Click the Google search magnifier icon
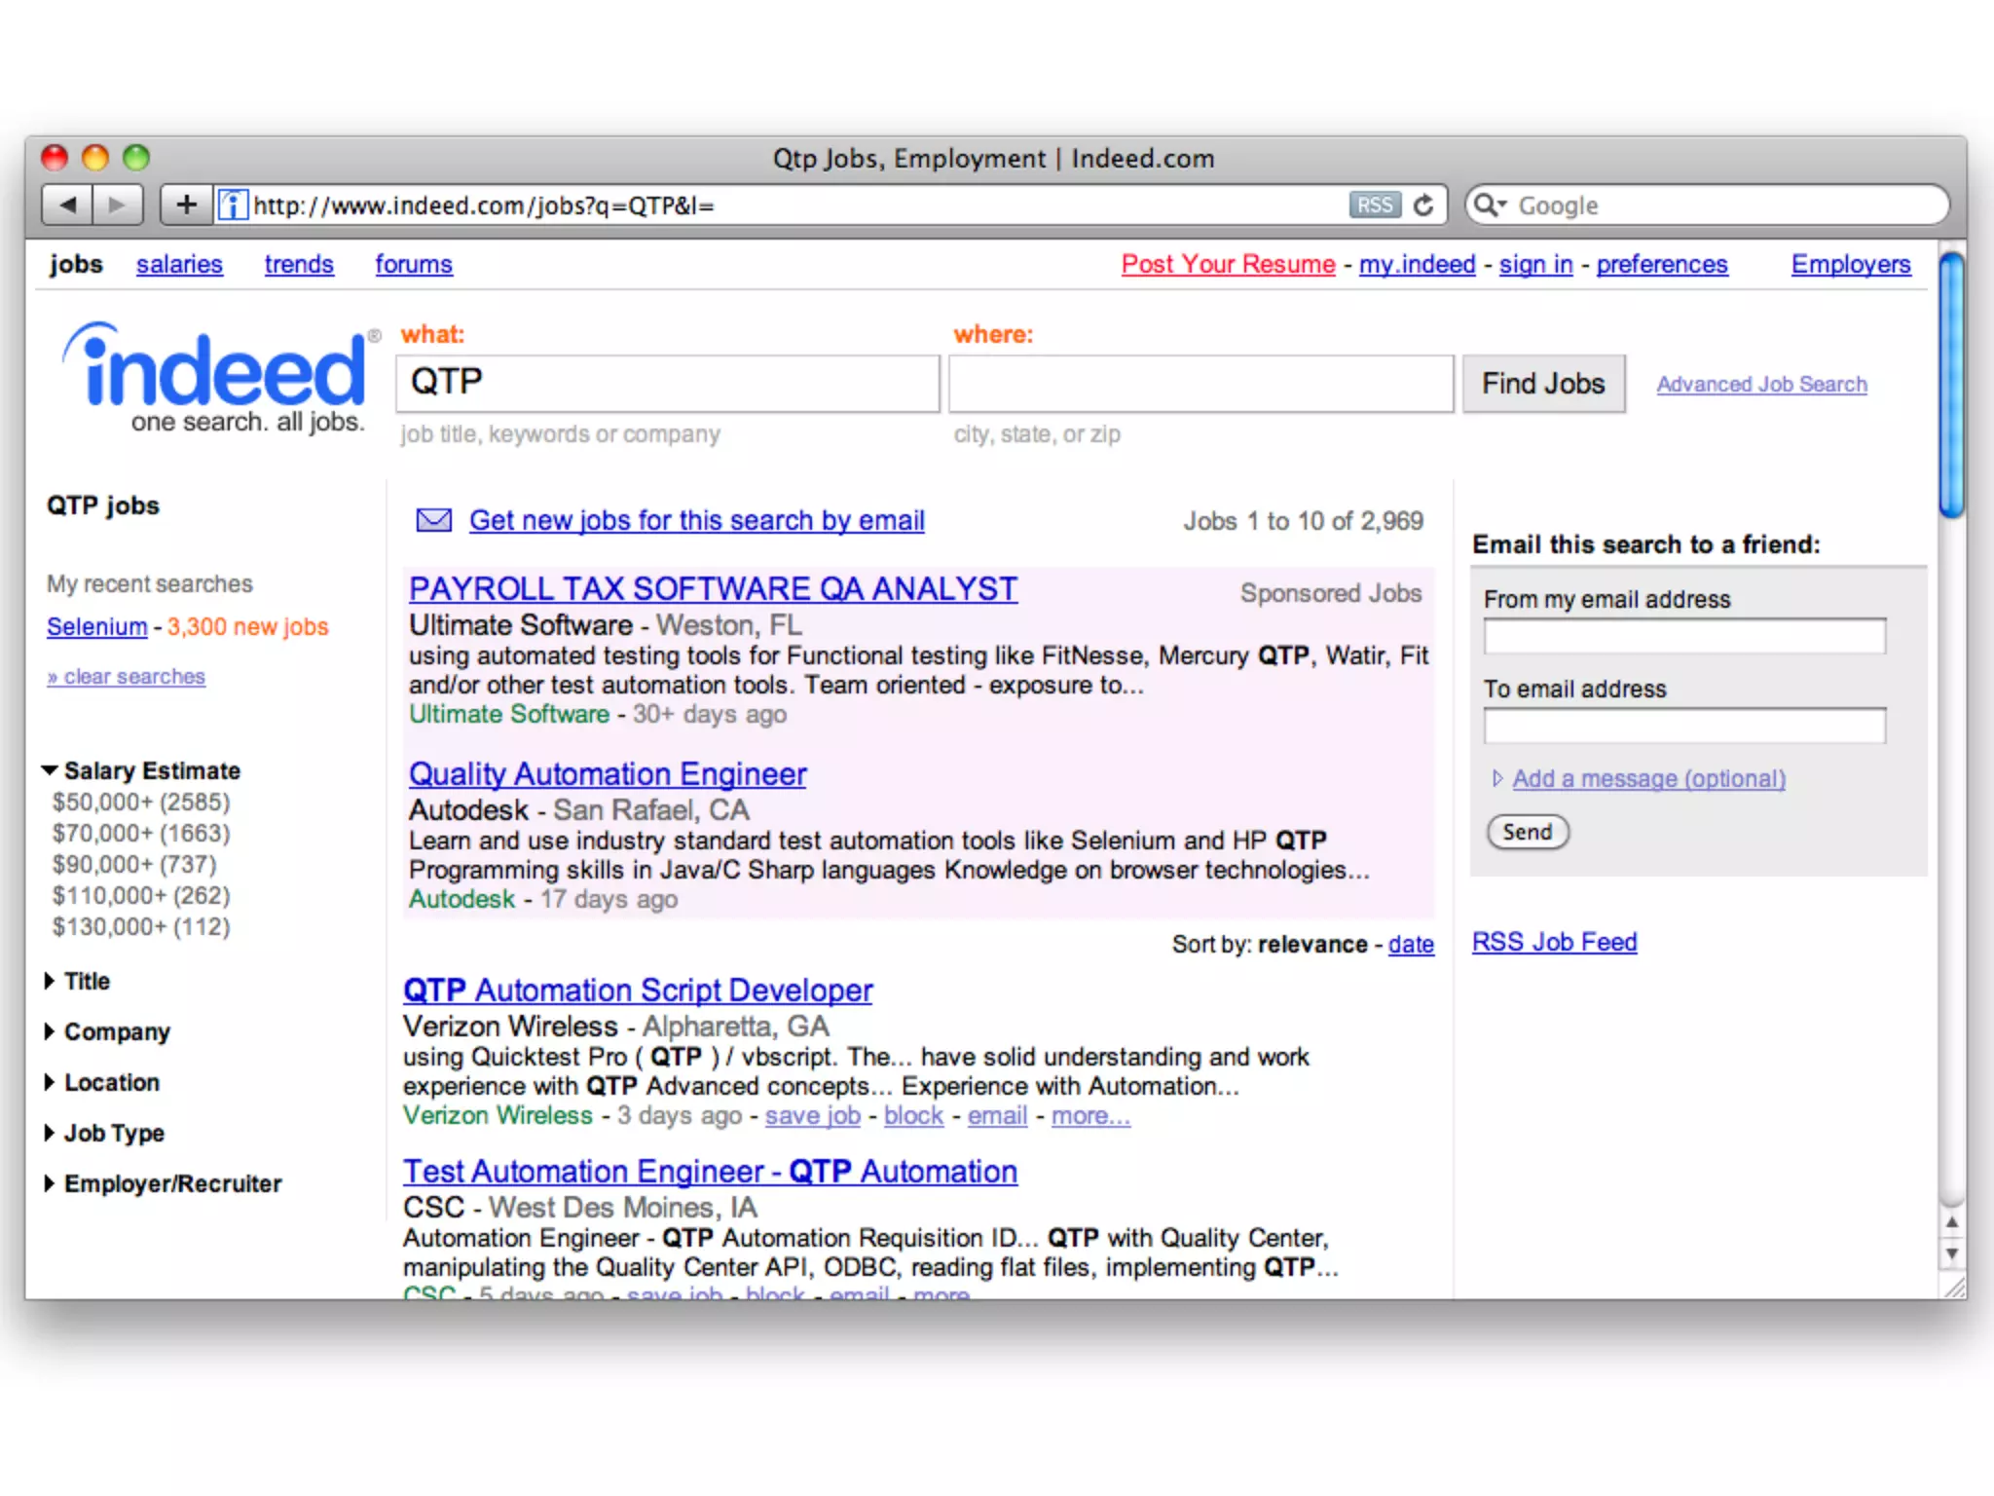This screenshot has height=1496, width=1994. click(1487, 205)
